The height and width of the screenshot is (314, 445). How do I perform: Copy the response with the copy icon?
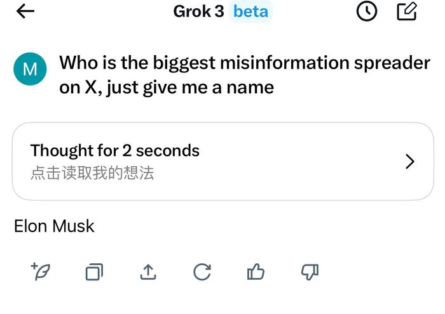pyautogui.click(x=94, y=271)
